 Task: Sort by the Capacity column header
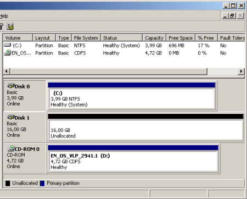coord(154,38)
